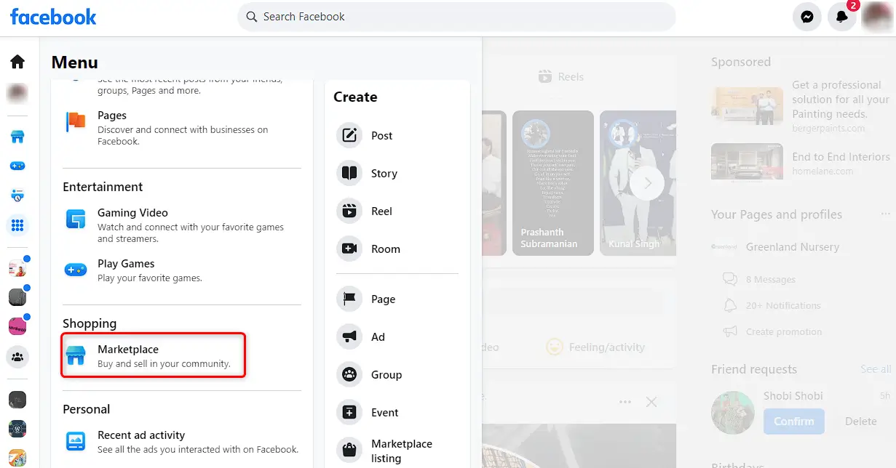Click the Recent ad activity icon
Screen dimensions: 896x468
[x=76, y=441]
